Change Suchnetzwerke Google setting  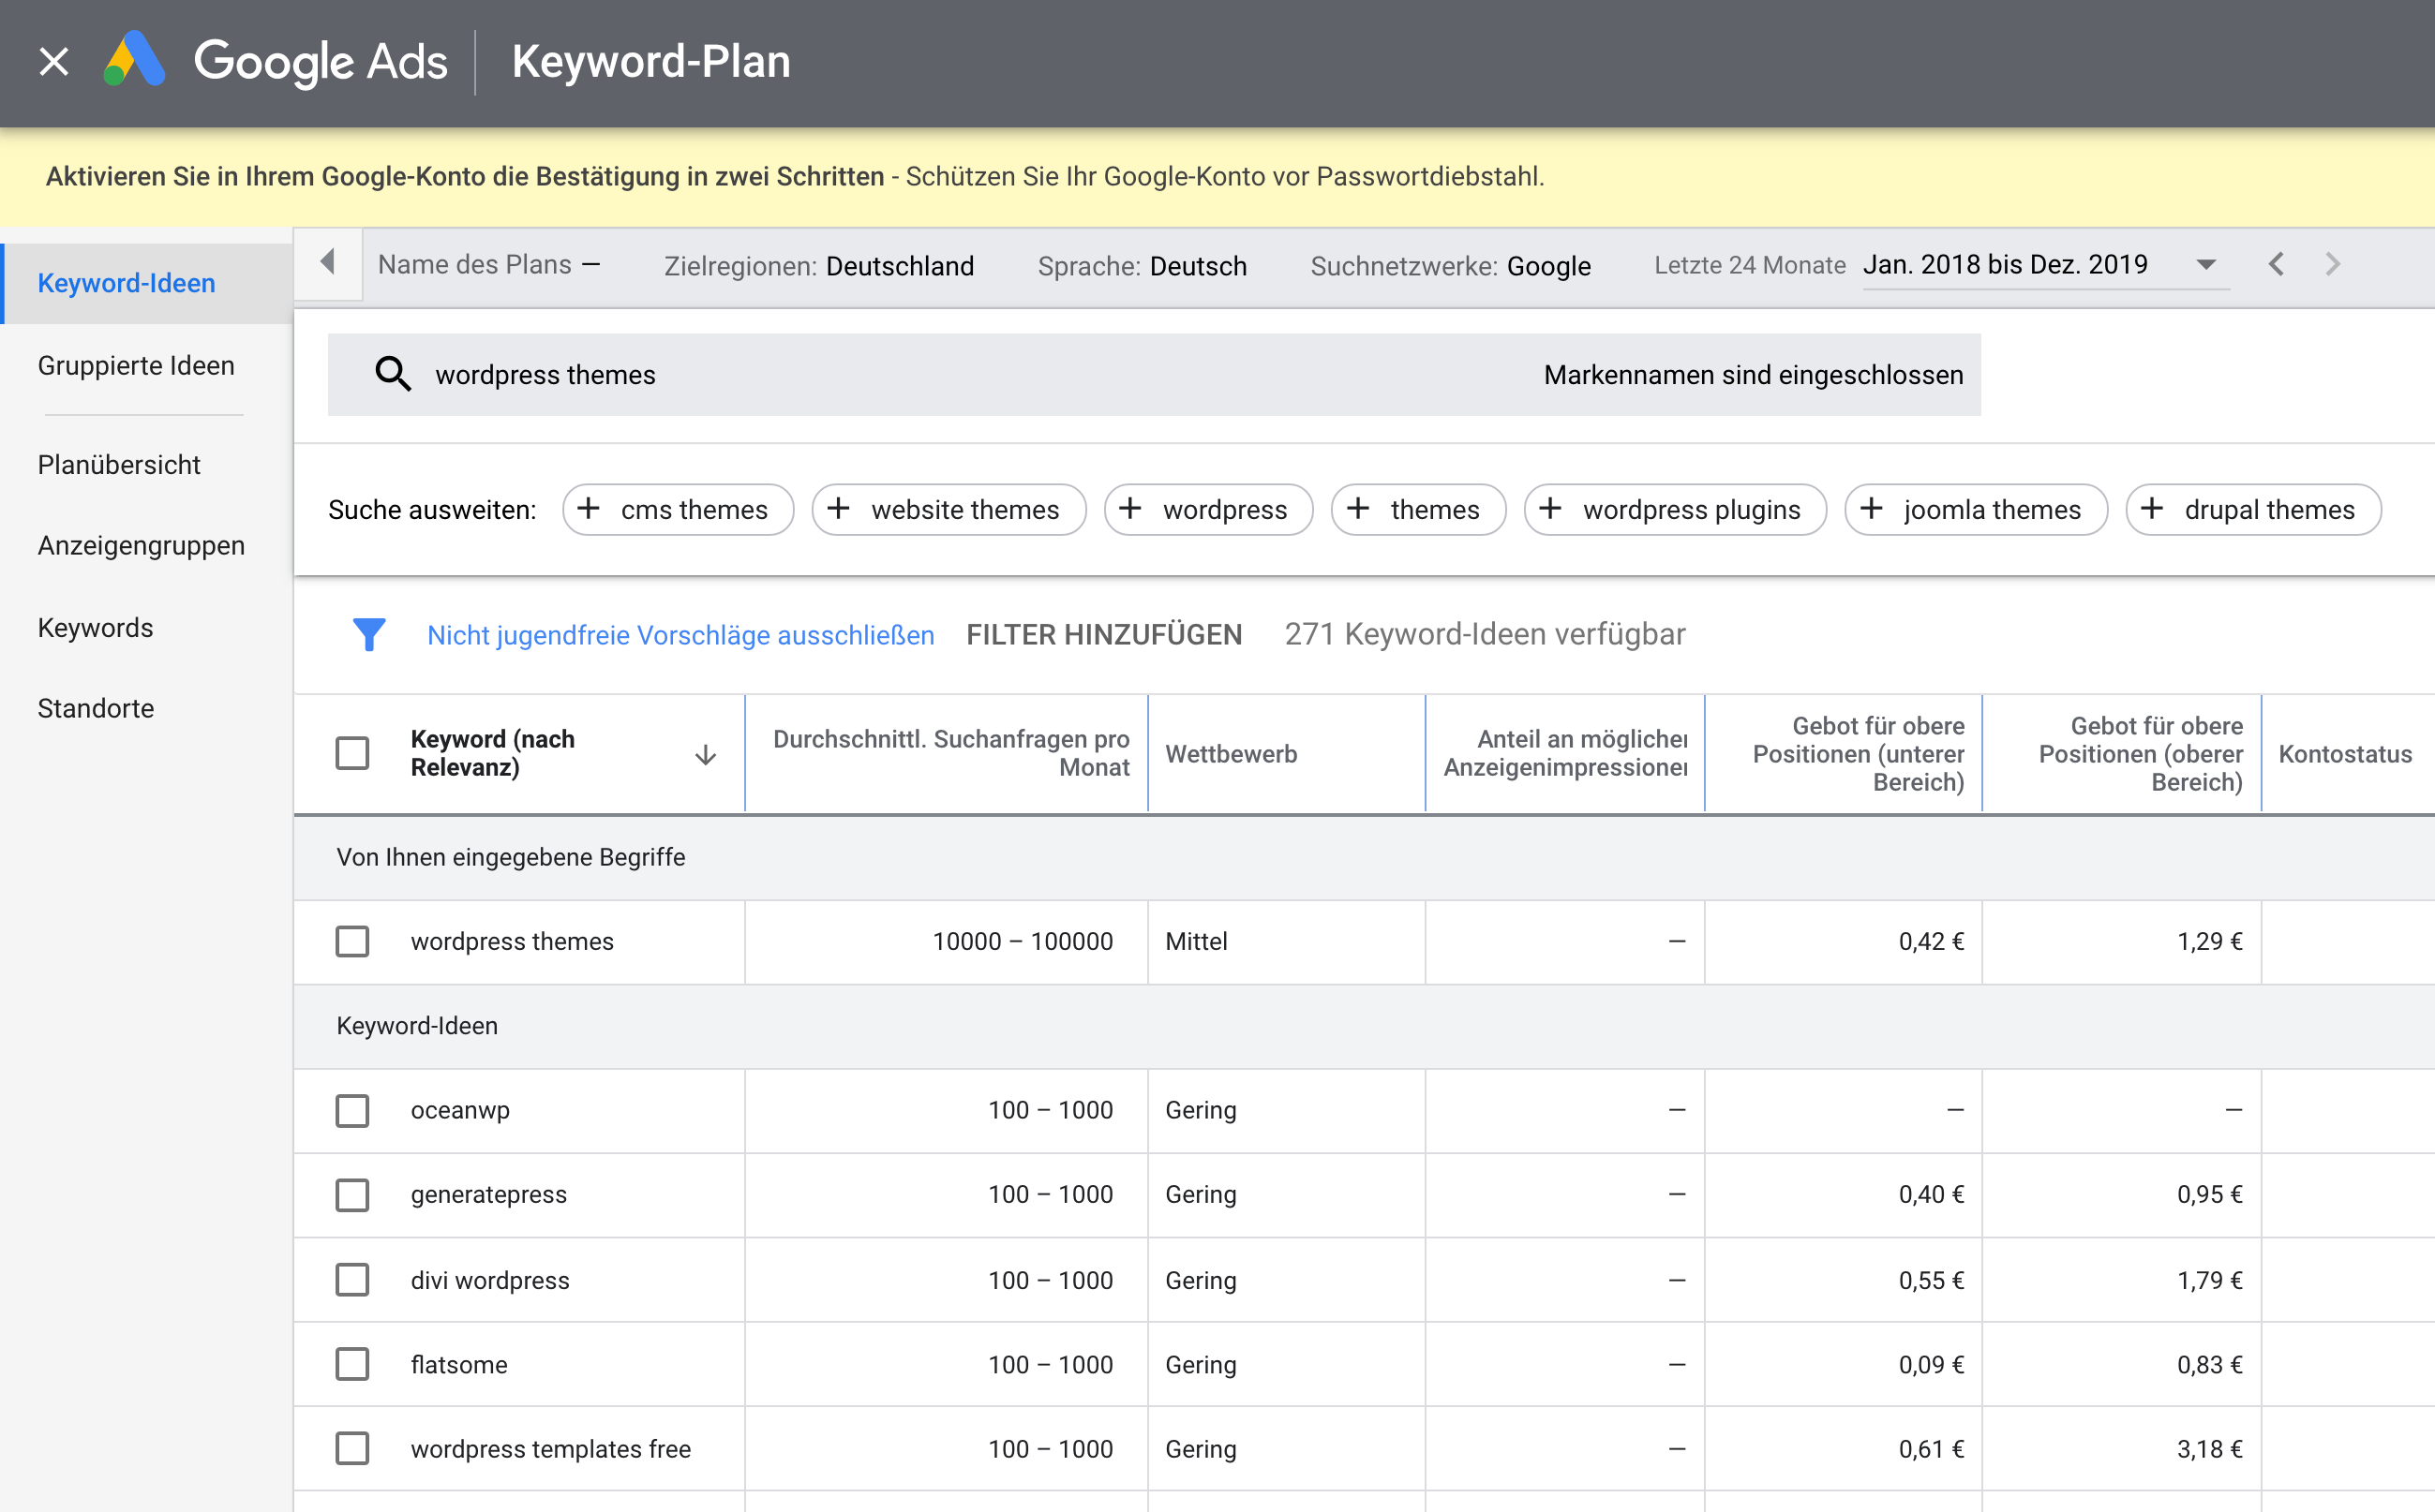point(1450,266)
